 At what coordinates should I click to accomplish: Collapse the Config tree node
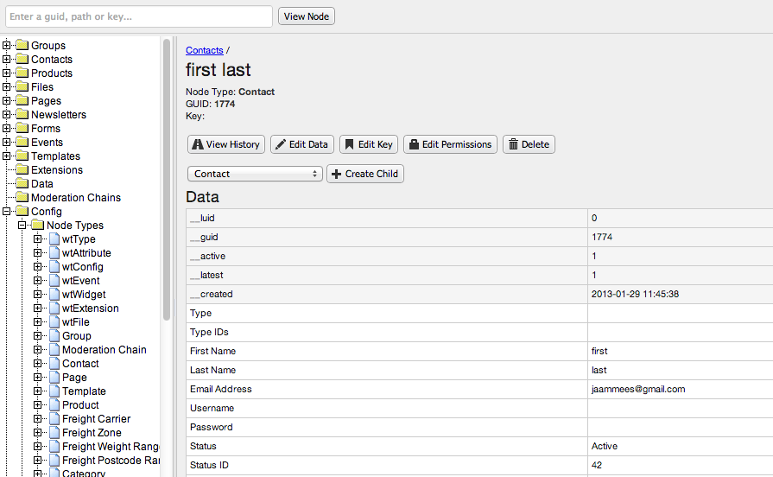7,212
